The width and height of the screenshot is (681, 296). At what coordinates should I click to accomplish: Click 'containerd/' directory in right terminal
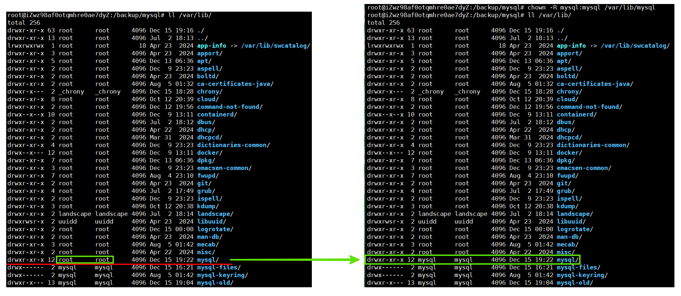pos(577,115)
